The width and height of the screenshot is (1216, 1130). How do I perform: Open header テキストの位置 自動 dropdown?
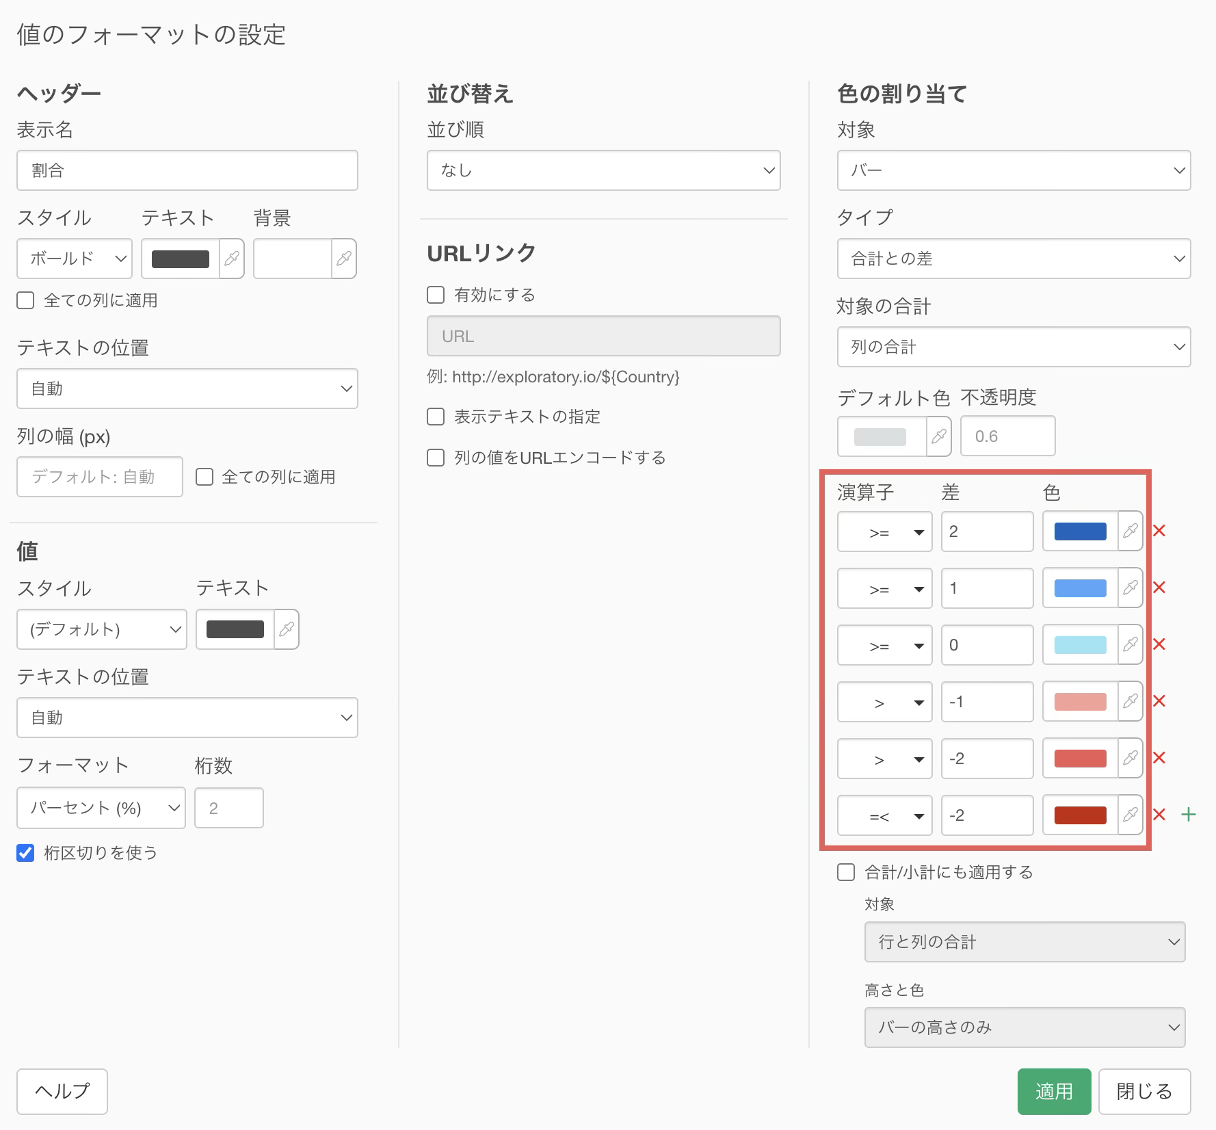(187, 389)
